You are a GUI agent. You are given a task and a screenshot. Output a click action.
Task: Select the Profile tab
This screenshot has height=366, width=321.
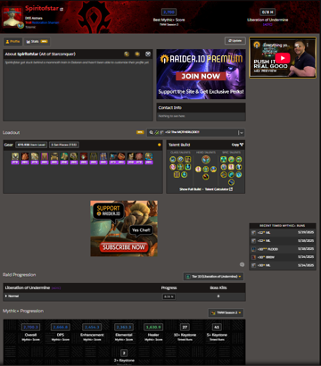(x=12, y=42)
